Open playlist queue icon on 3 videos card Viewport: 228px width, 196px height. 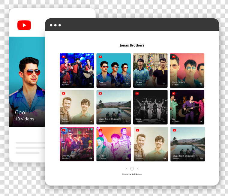tap(164, 121)
